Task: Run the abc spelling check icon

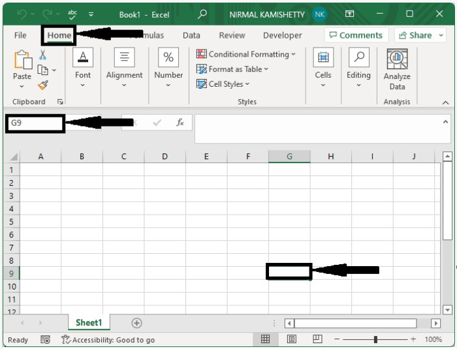Action: (x=72, y=14)
